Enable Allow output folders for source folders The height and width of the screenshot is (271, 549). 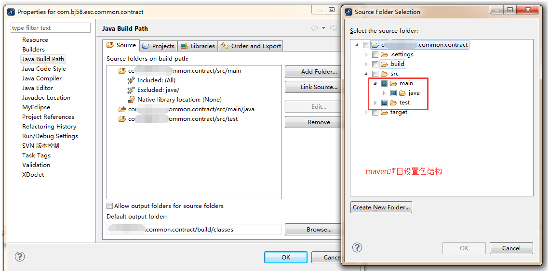pyautogui.click(x=109, y=206)
